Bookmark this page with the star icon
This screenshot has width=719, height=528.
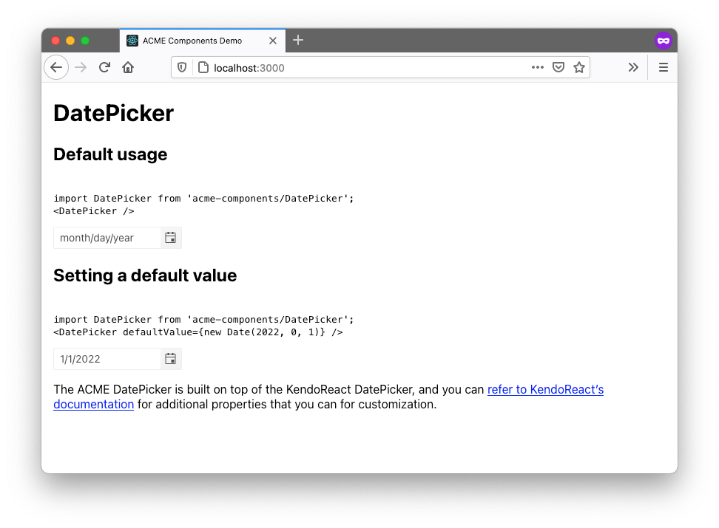(579, 67)
